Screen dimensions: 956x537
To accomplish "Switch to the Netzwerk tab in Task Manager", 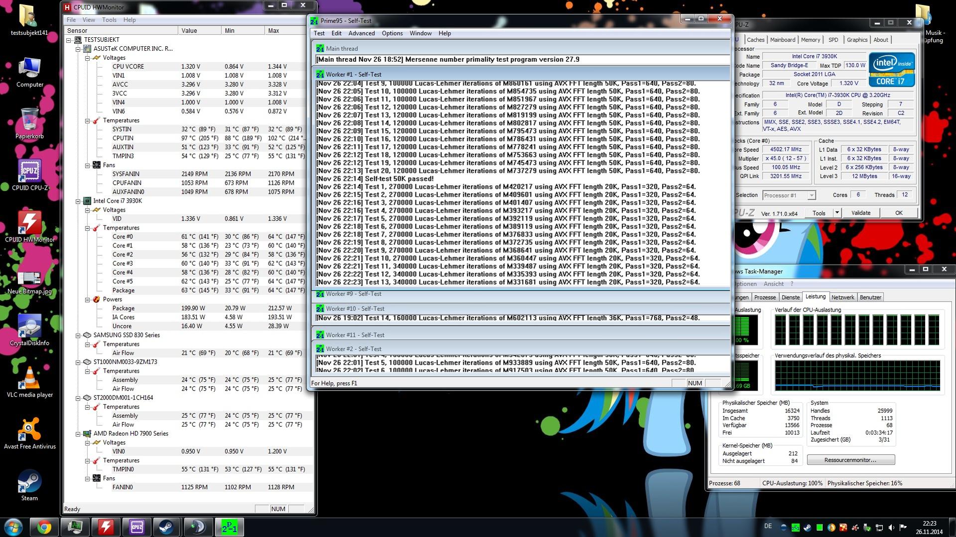I will point(842,297).
